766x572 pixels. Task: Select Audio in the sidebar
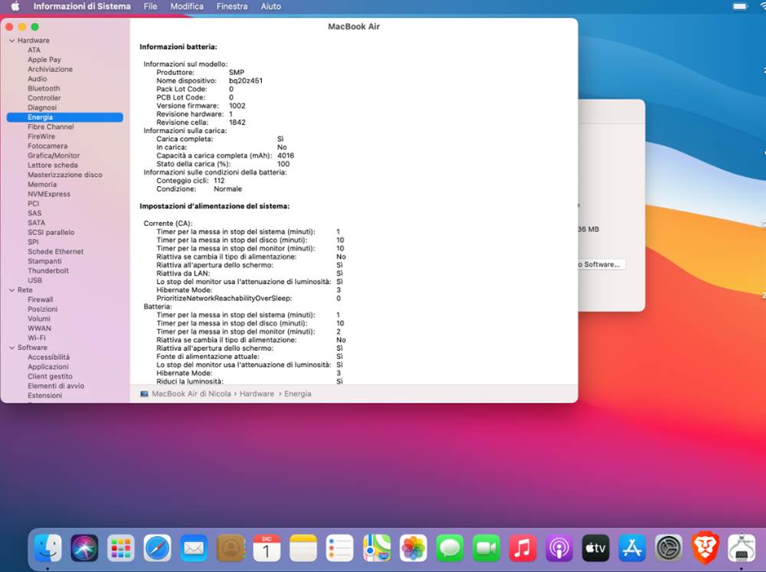37,79
